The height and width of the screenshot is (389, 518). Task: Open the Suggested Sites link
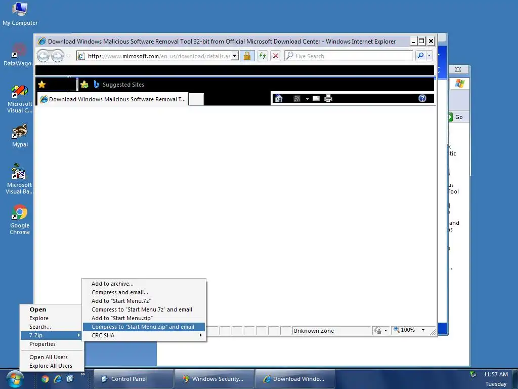[x=119, y=85]
